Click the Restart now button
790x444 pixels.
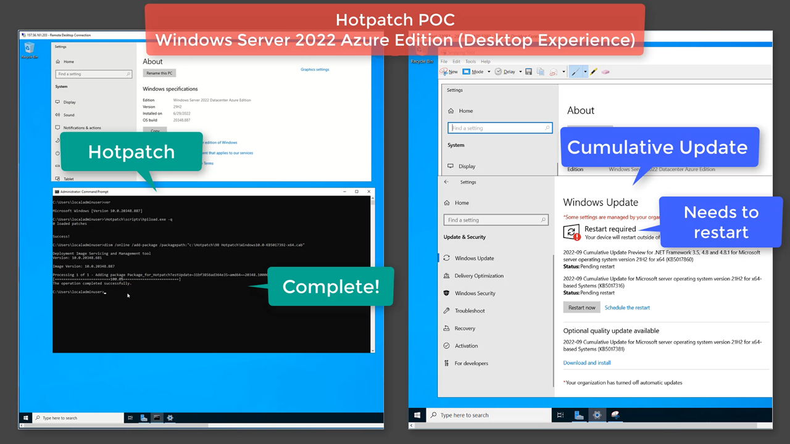point(582,307)
